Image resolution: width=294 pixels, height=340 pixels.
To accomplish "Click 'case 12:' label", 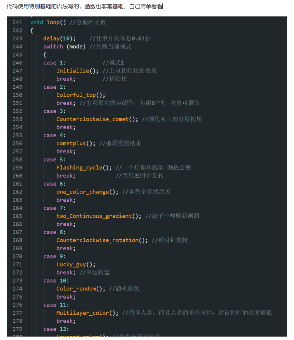I will (56, 329).
